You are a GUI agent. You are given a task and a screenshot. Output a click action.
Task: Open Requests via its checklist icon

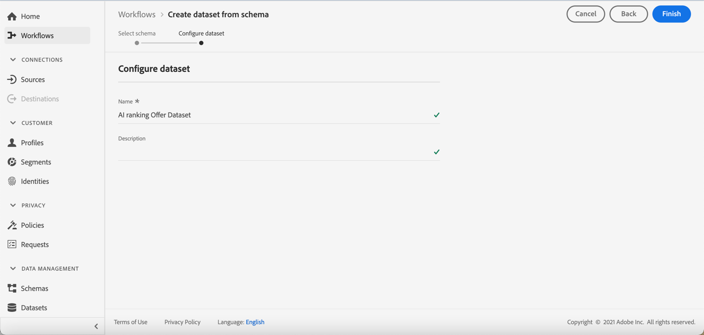click(x=12, y=245)
